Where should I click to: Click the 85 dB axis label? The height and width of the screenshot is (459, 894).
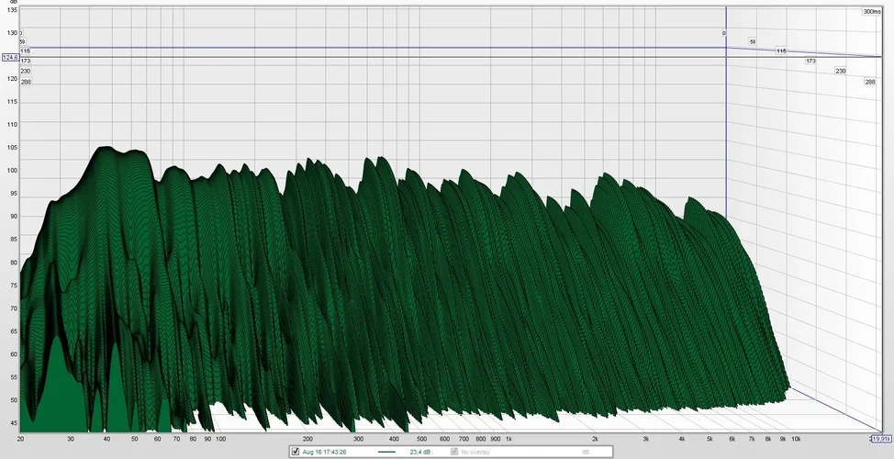pyautogui.click(x=14, y=240)
